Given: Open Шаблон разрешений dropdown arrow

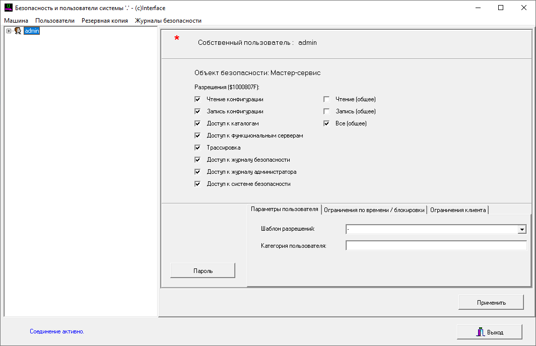Looking at the screenshot, I should (x=522, y=230).
